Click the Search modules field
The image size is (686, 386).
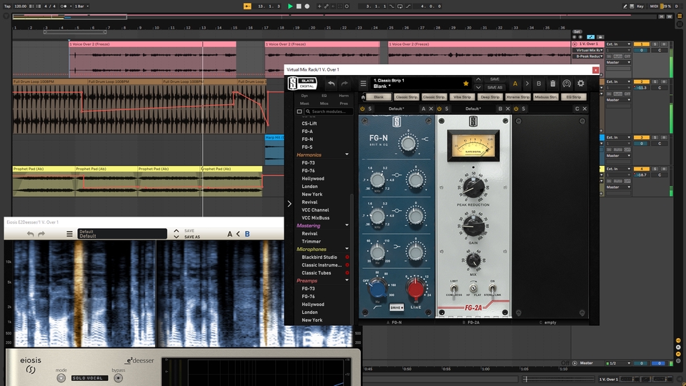tap(329, 112)
